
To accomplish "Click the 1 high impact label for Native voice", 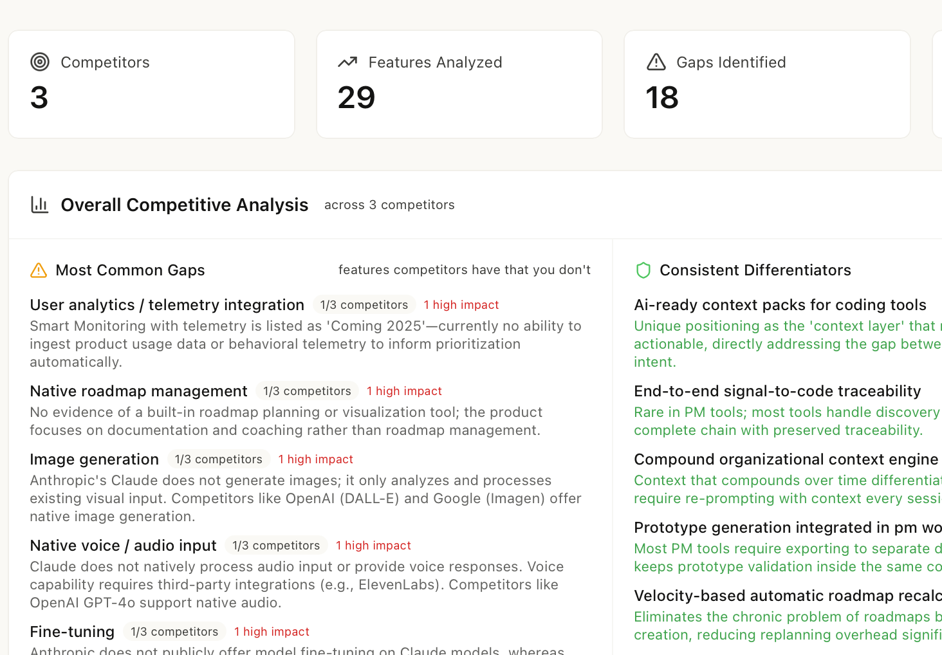I will point(373,545).
